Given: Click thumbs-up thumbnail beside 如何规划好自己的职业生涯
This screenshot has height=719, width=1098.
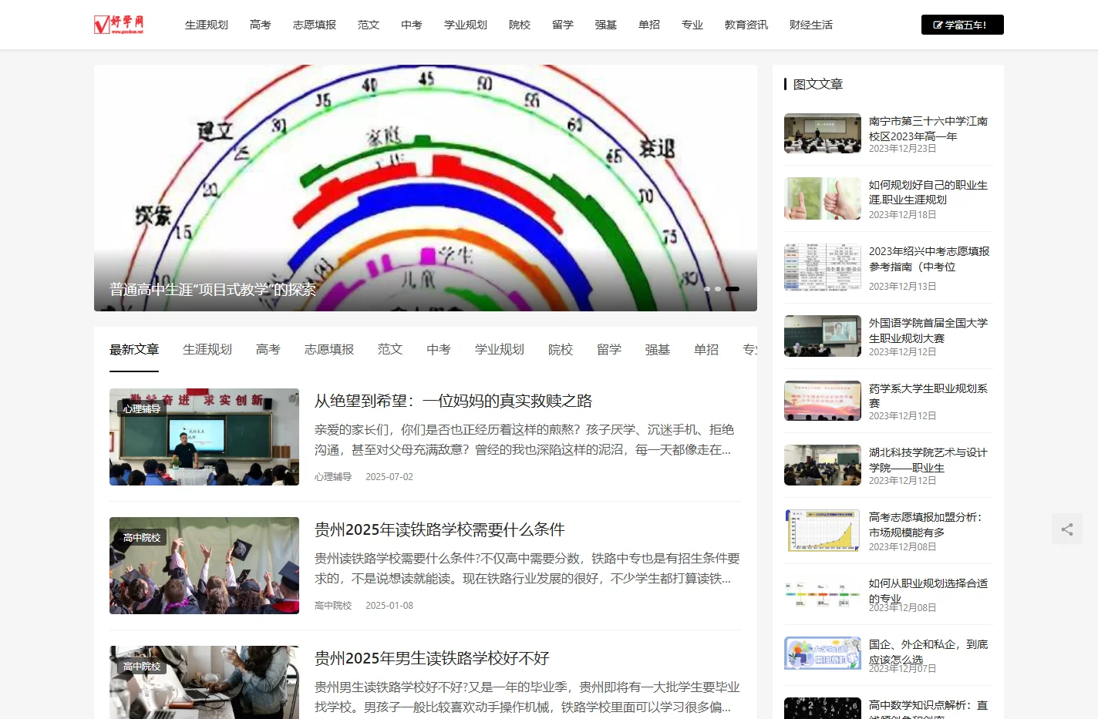Looking at the screenshot, I should 823,199.
